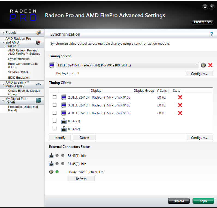
Task: Open the Synchronization help question mark
Action: coord(212,34)
